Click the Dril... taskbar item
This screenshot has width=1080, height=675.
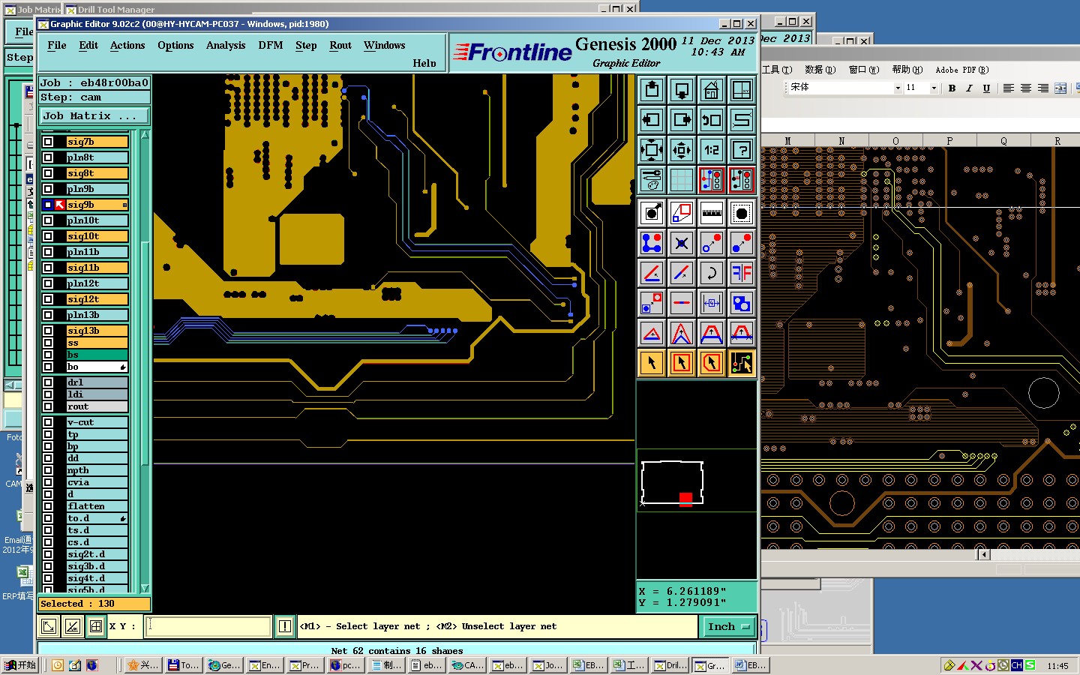point(669,665)
